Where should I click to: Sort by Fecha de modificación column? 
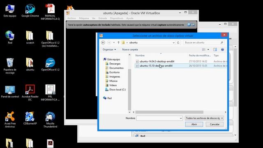coord(200,55)
